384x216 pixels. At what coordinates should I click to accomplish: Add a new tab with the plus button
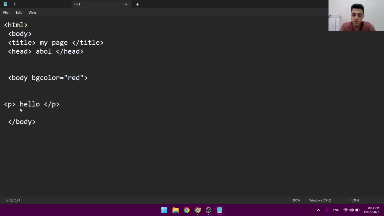[x=137, y=4]
